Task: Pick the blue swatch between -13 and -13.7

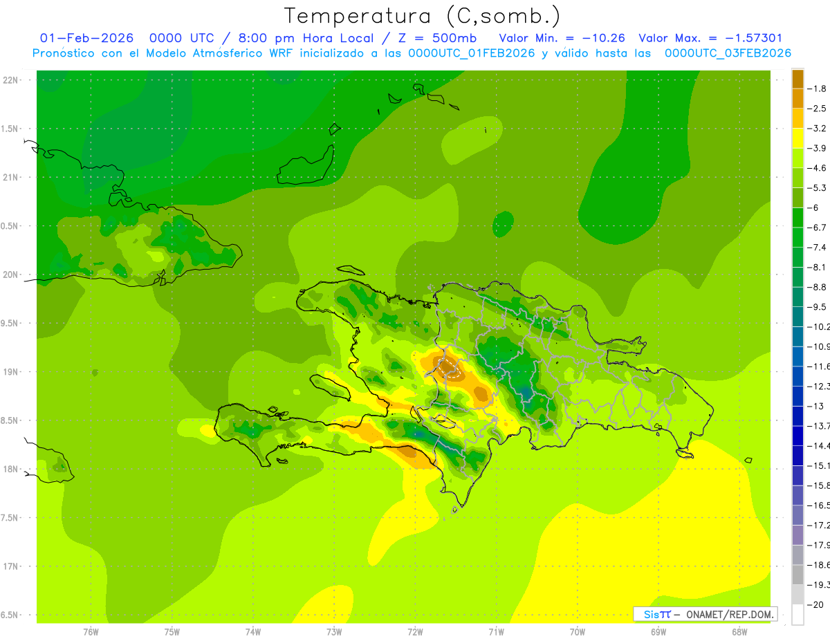Action: coord(797,416)
